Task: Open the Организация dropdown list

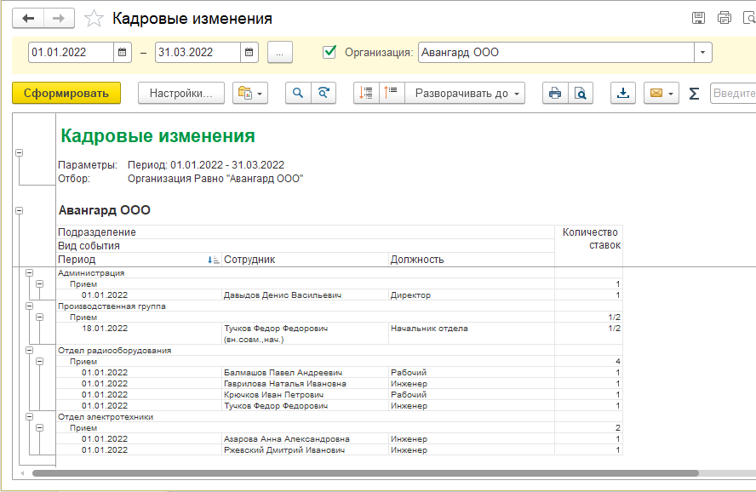Action: coord(702,52)
